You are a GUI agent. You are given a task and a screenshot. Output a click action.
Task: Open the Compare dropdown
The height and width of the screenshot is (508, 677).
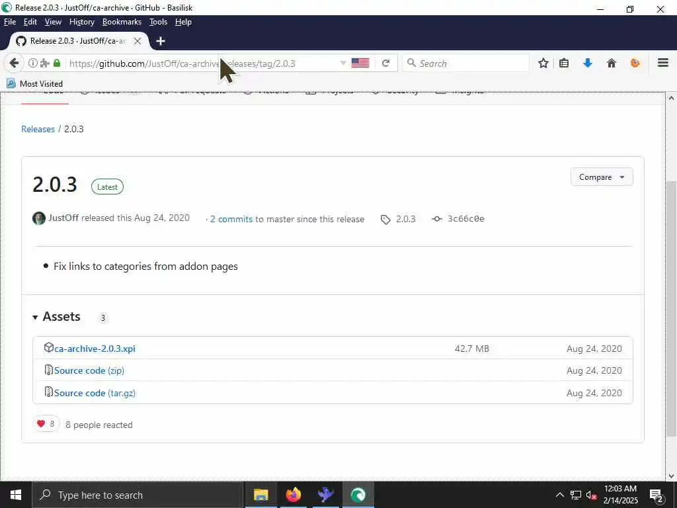602,177
